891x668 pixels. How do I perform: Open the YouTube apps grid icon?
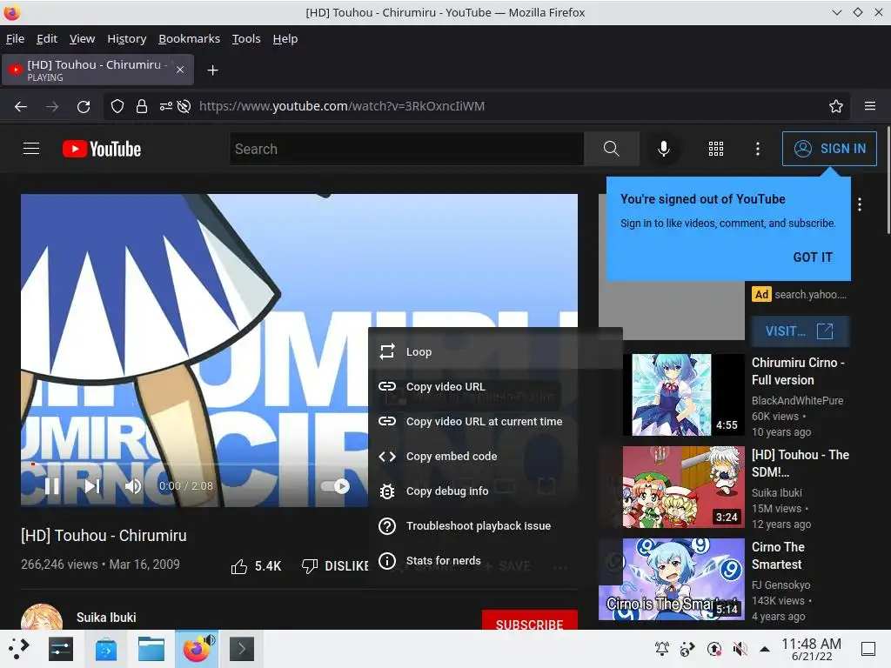pos(716,149)
